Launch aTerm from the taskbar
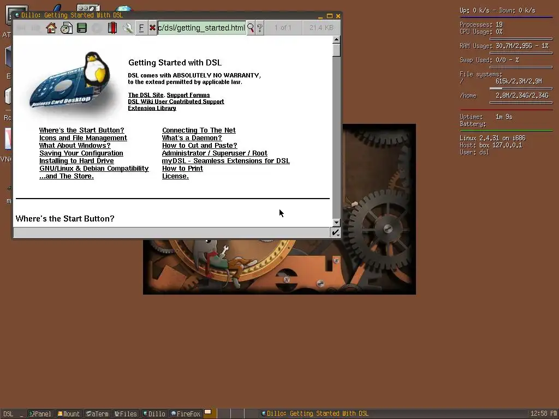The image size is (559, 419). 97,414
